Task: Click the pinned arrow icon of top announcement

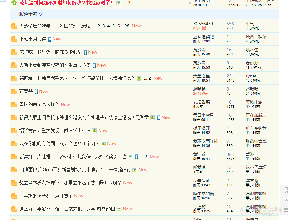Action: 14,3
